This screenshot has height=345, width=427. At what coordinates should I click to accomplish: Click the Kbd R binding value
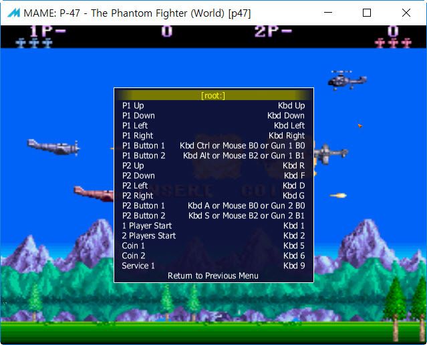[293, 165]
